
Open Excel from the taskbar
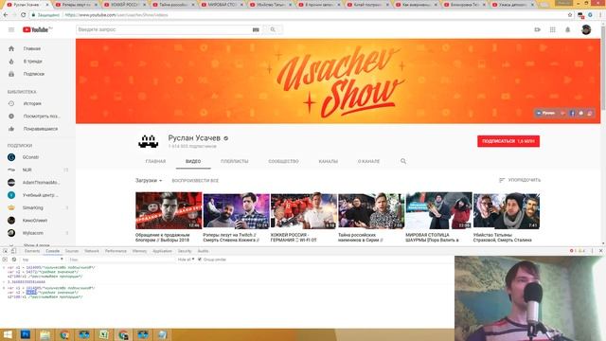point(103,334)
